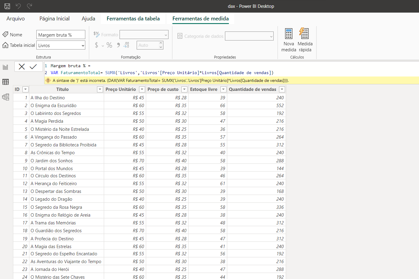Click the Preço de custo column header
This screenshot has width=419, height=279.
tap(163, 89)
